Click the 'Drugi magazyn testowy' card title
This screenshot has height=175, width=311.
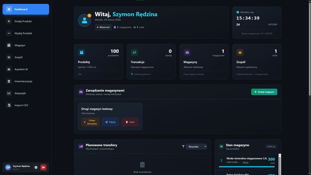[97, 109]
